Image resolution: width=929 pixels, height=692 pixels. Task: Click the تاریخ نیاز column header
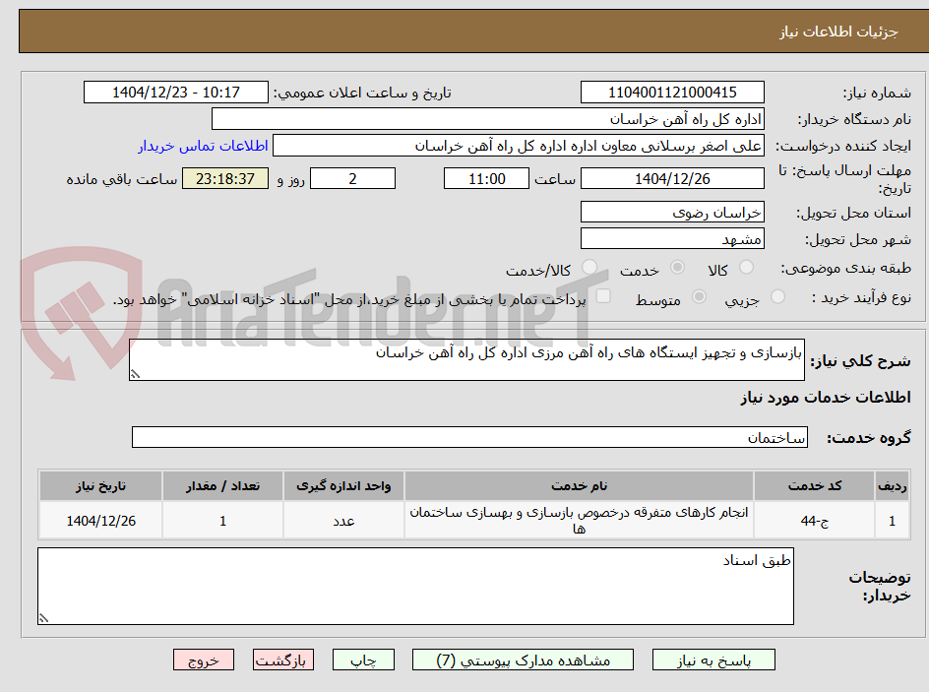point(100,486)
